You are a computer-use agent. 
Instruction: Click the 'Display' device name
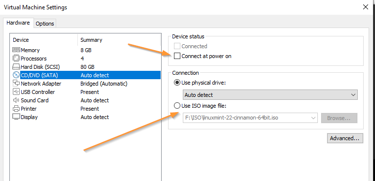click(x=29, y=117)
